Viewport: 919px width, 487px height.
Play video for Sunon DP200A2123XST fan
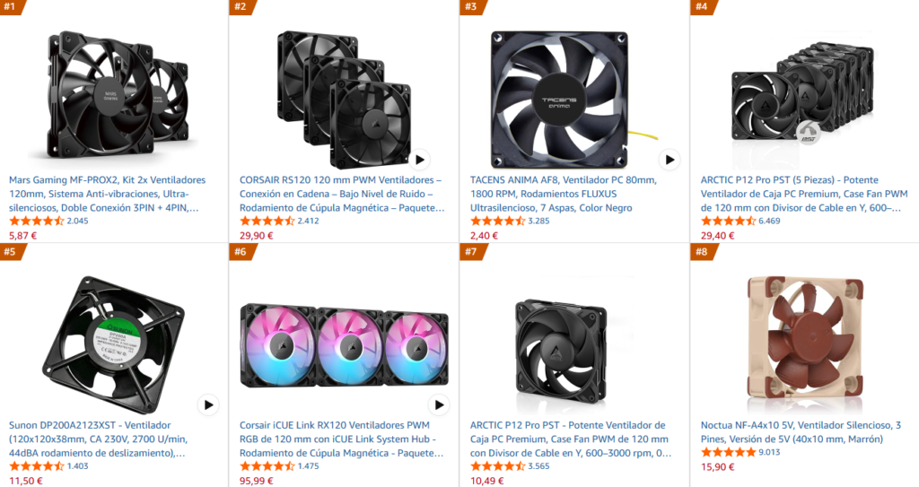pos(208,404)
